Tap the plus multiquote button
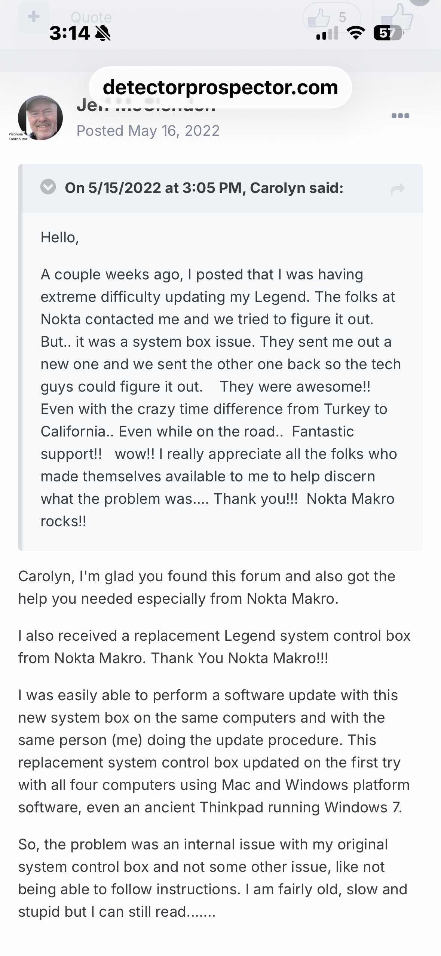 point(34,17)
